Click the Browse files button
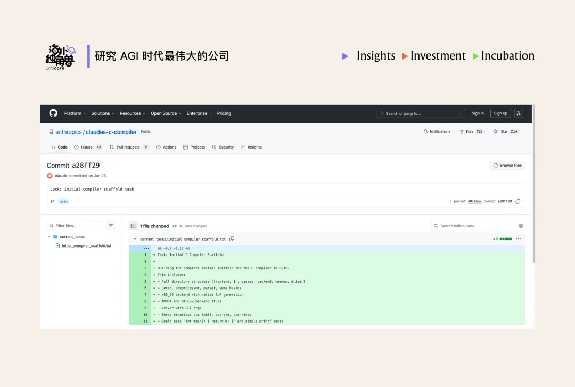 pos(507,165)
